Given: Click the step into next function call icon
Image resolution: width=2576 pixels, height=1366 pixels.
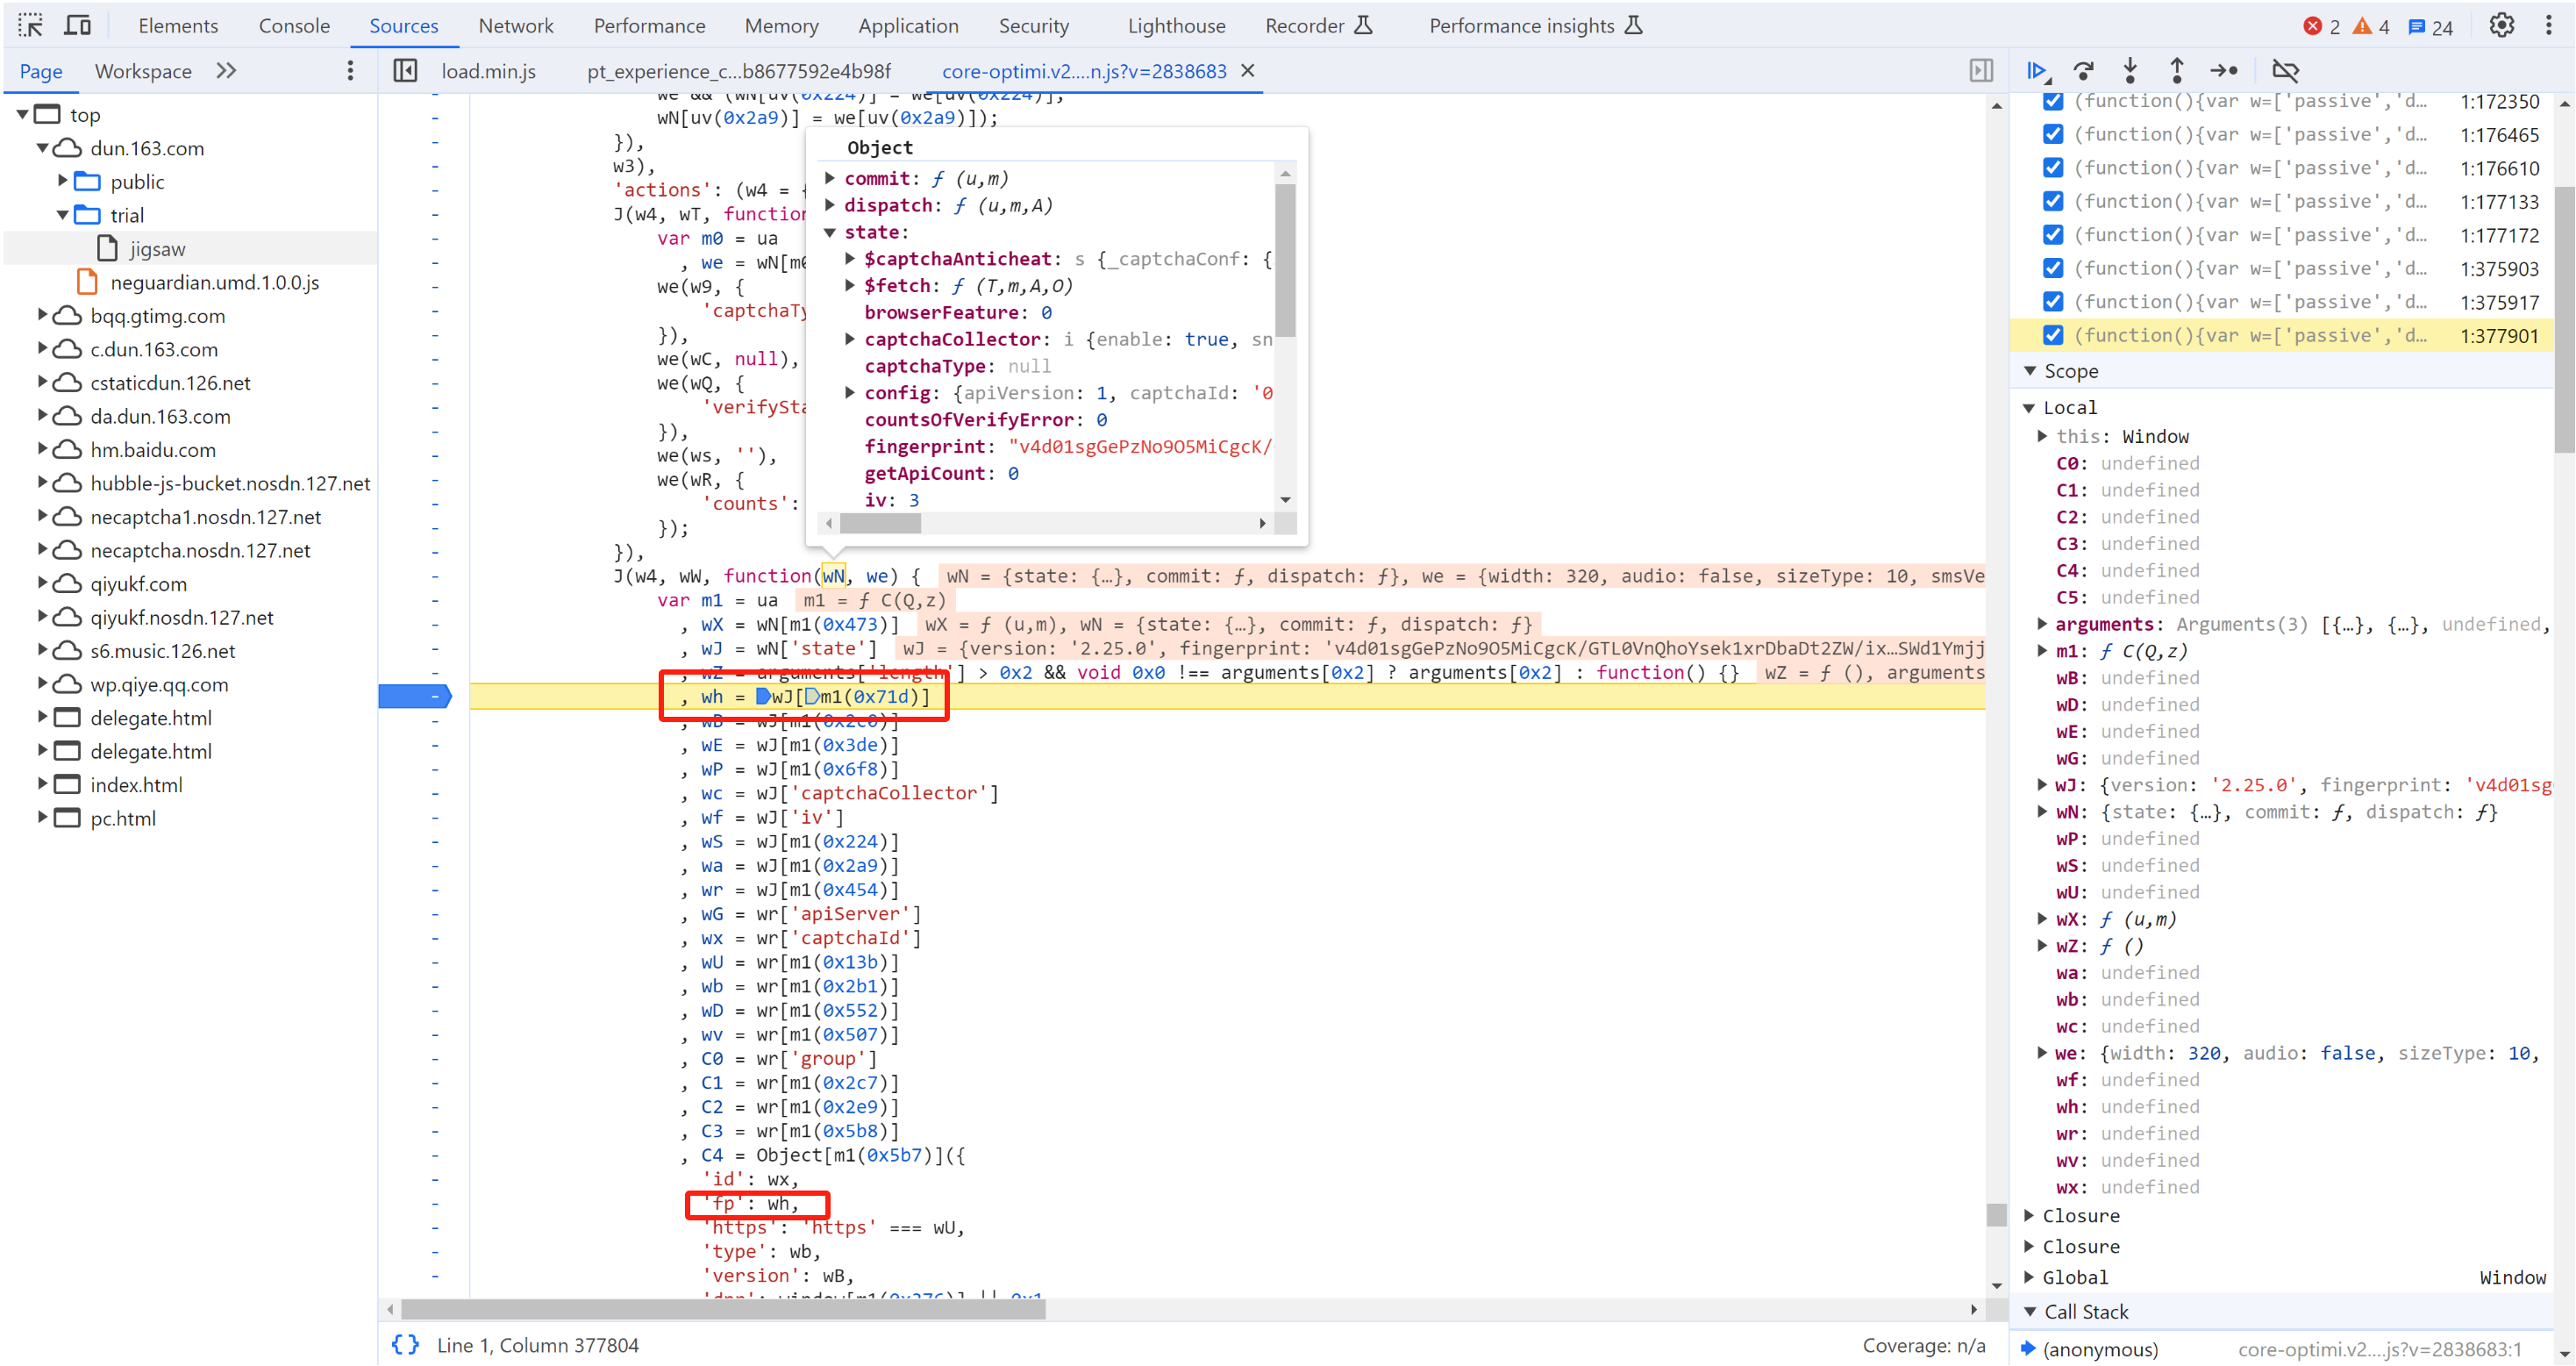Looking at the screenshot, I should [2133, 70].
